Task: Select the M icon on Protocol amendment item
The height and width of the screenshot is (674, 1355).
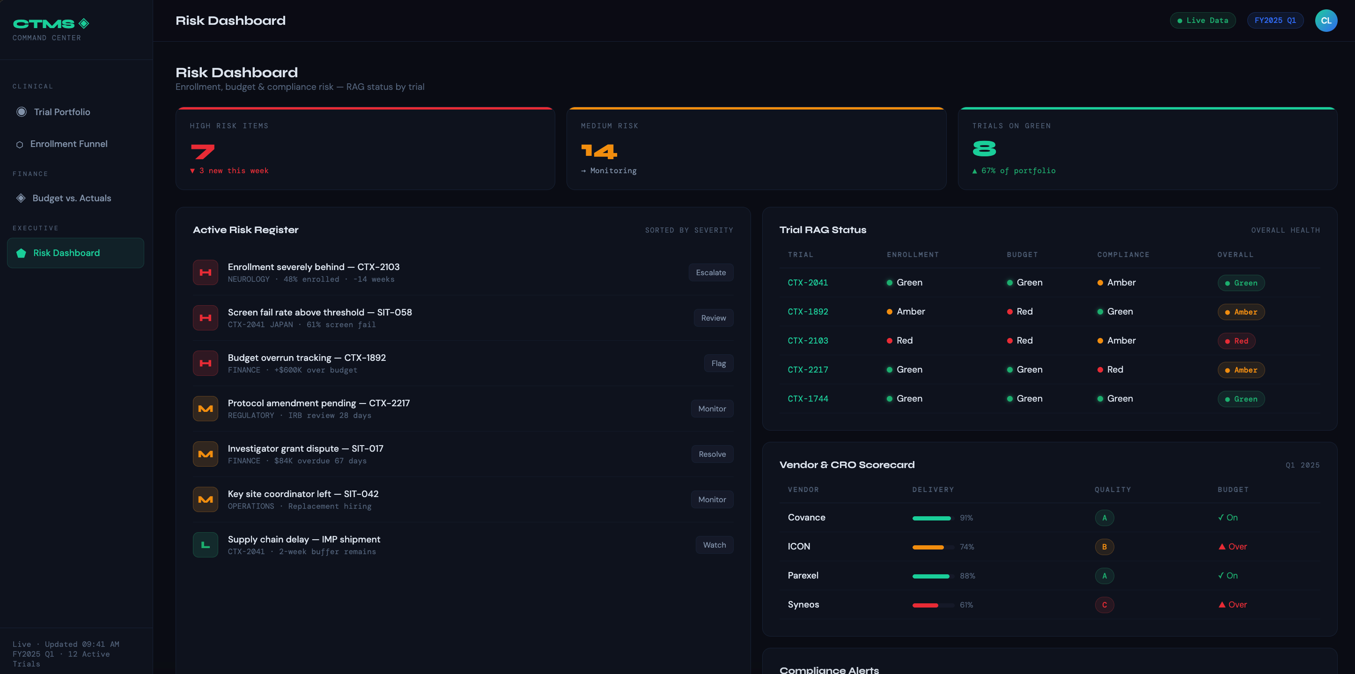Action: pyautogui.click(x=205, y=409)
